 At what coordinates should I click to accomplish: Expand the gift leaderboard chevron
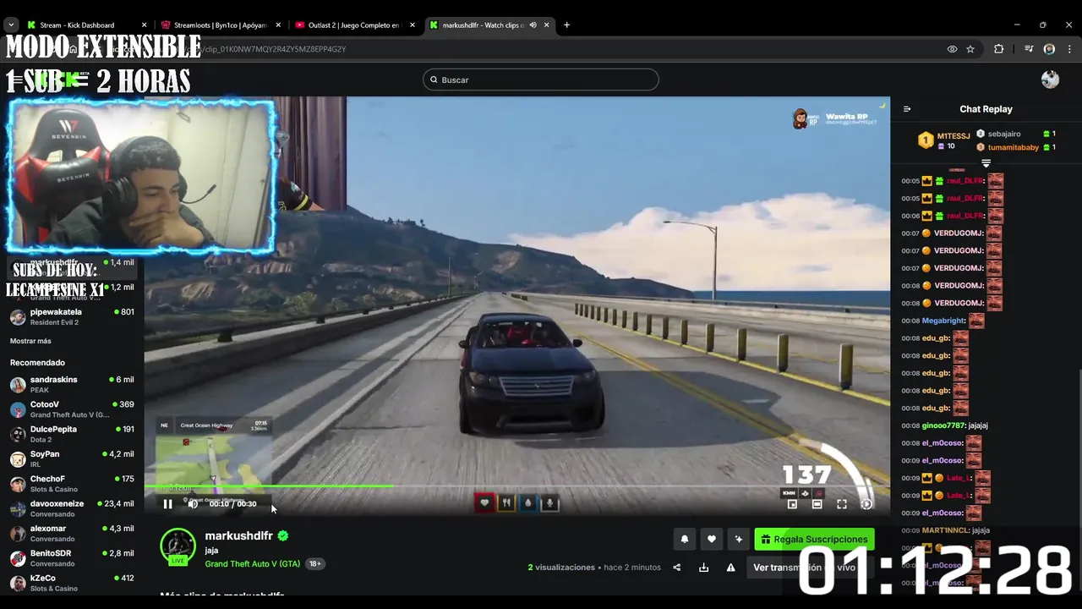[986, 162]
